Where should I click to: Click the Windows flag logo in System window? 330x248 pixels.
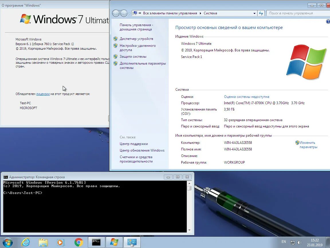pos(306,62)
